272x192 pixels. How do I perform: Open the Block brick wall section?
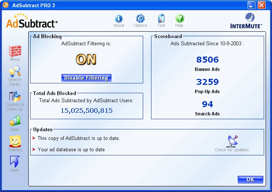[x=15, y=53]
